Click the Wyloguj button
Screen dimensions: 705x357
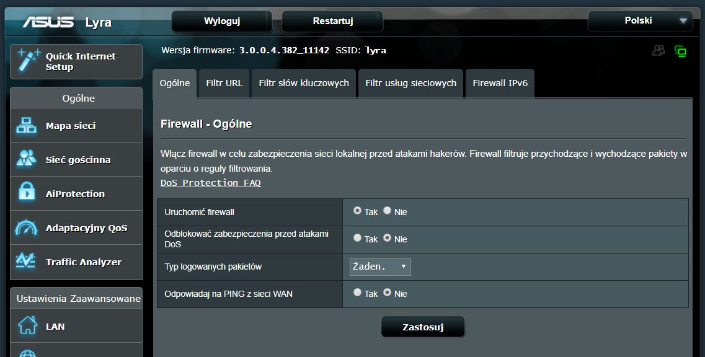[221, 21]
